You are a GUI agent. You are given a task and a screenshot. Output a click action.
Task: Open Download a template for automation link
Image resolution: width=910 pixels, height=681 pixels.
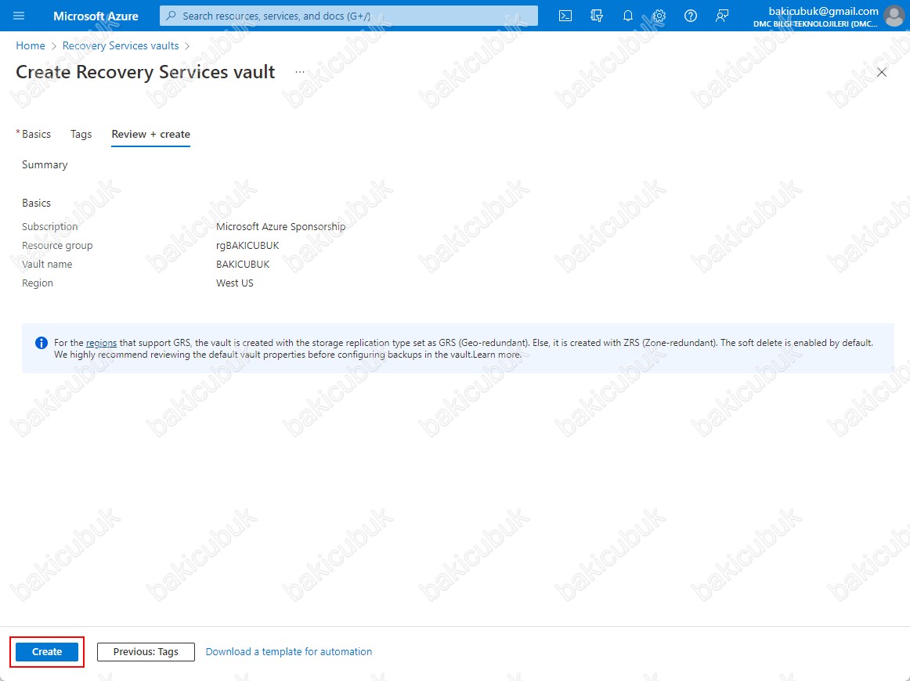tap(289, 651)
